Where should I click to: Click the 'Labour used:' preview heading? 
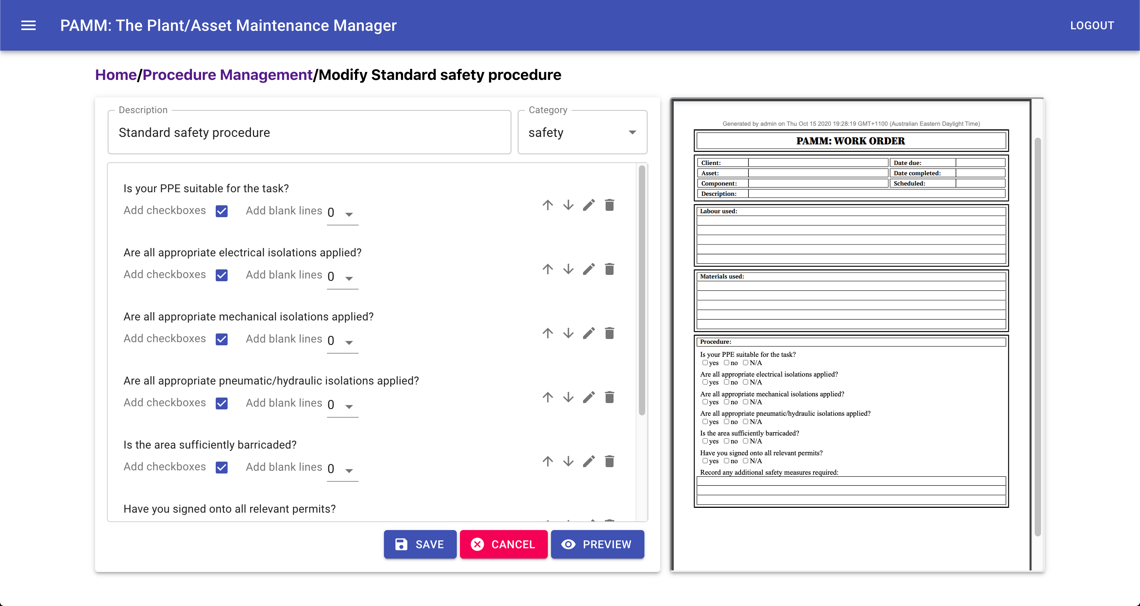[718, 211]
